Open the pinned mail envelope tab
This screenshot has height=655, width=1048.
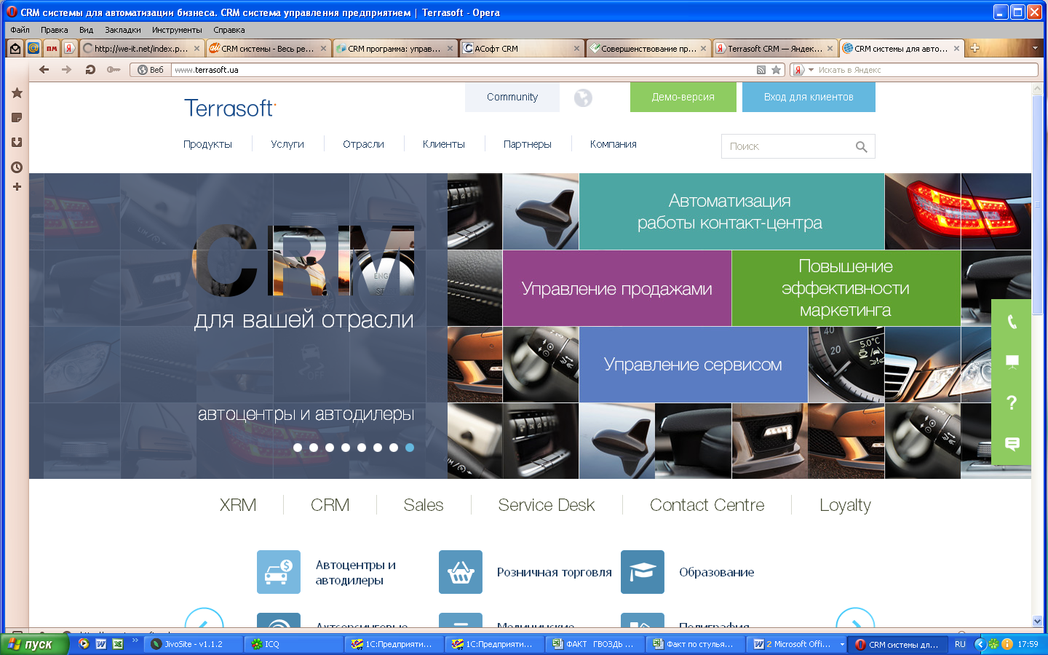pyautogui.click(x=15, y=49)
